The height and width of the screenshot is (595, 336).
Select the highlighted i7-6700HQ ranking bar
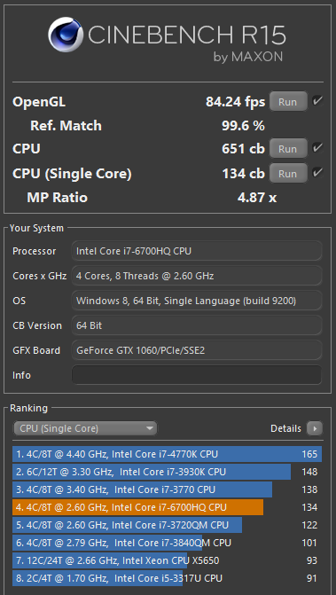point(168,507)
